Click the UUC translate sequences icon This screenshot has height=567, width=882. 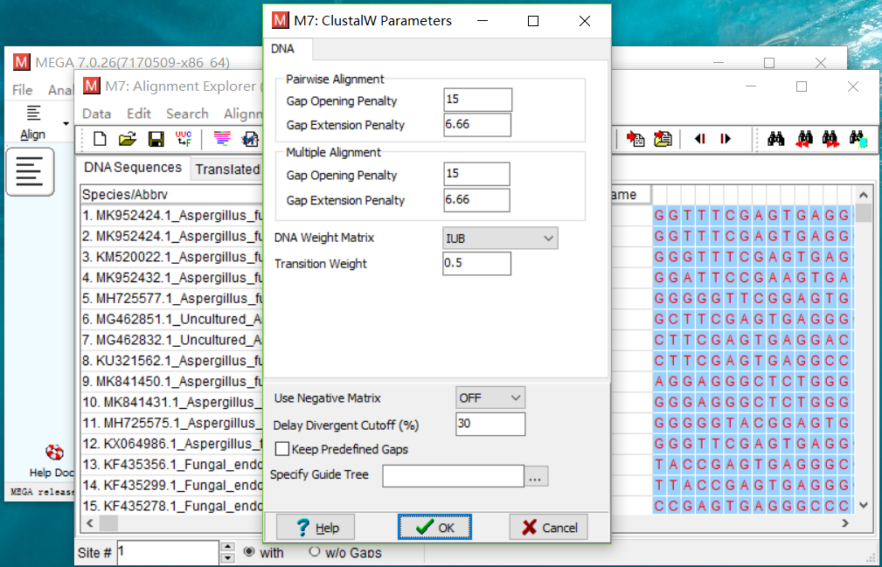tap(184, 139)
